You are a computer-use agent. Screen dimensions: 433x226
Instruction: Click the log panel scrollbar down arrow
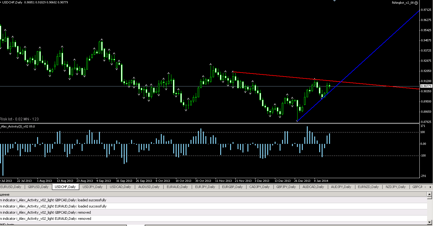pyautogui.click(x=429, y=222)
